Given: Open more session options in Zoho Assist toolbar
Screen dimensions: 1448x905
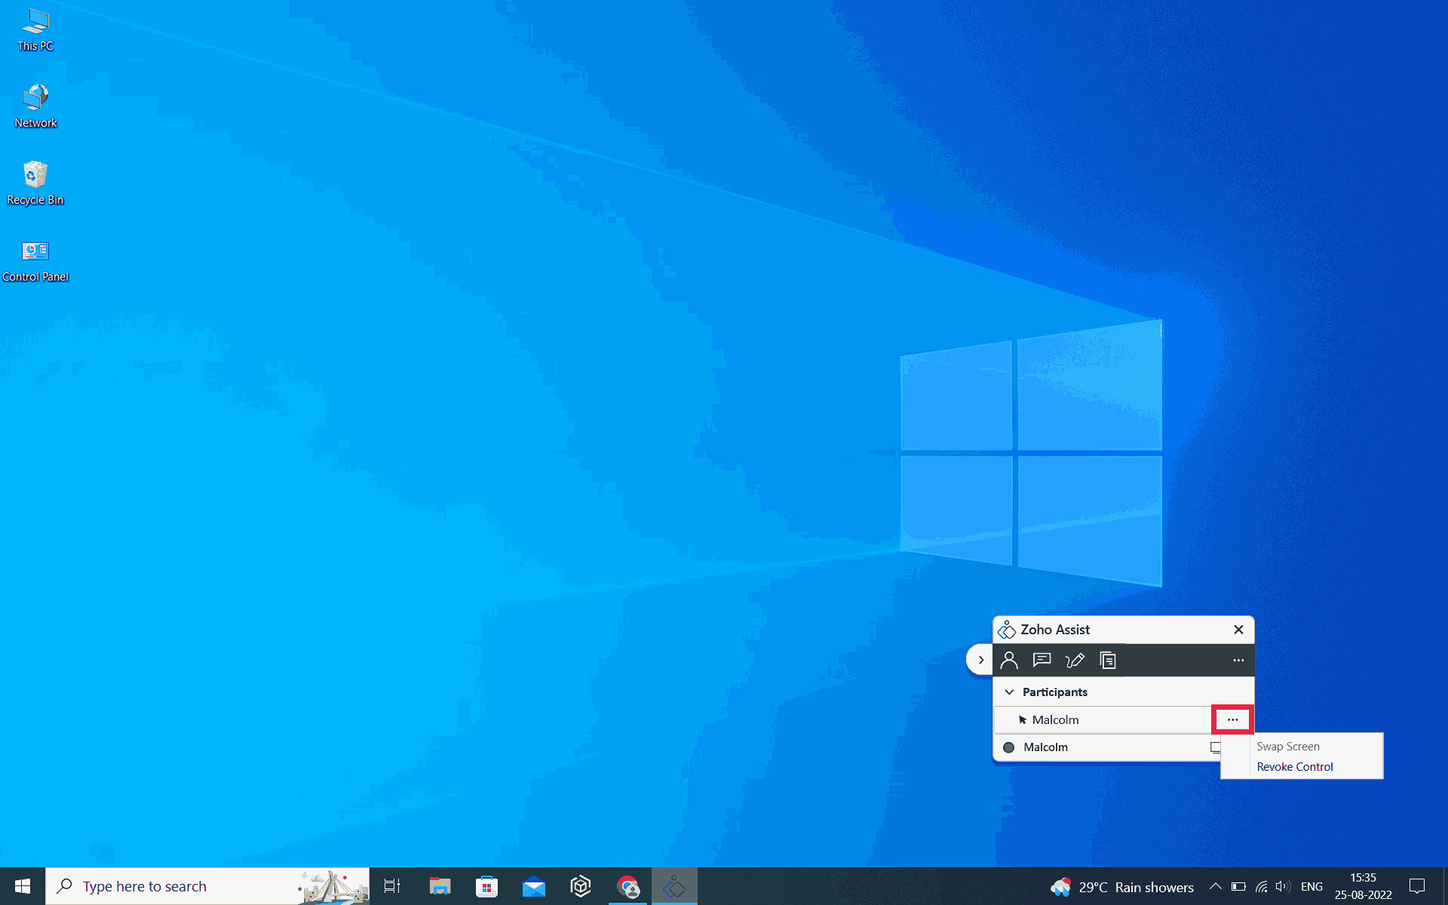Looking at the screenshot, I should (1238, 660).
